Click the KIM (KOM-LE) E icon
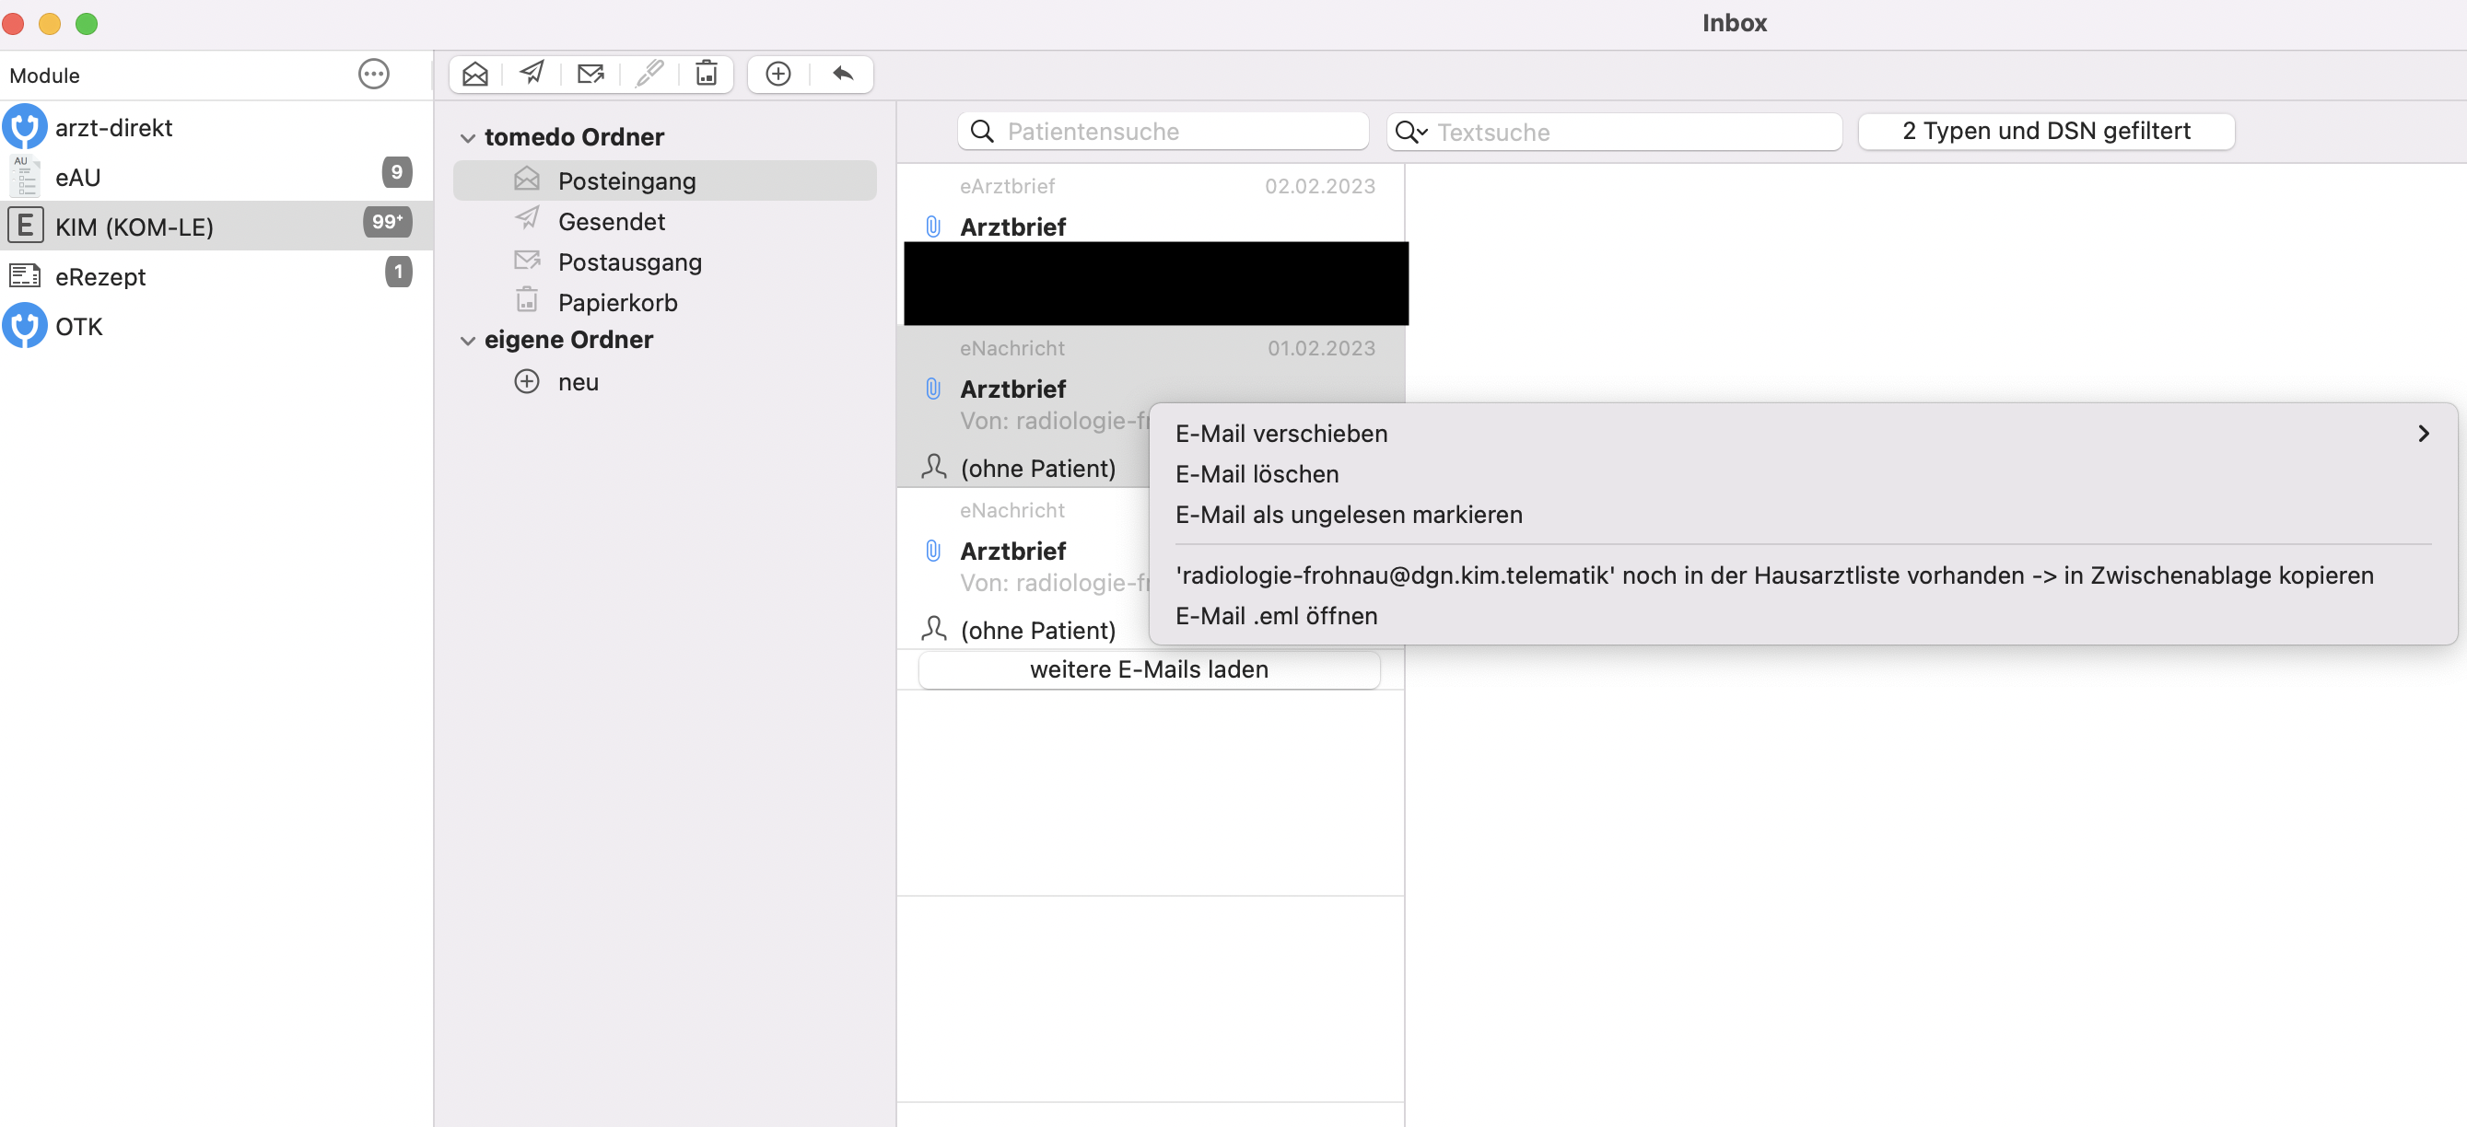This screenshot has height=1127, width=2467. pos(25,226)
